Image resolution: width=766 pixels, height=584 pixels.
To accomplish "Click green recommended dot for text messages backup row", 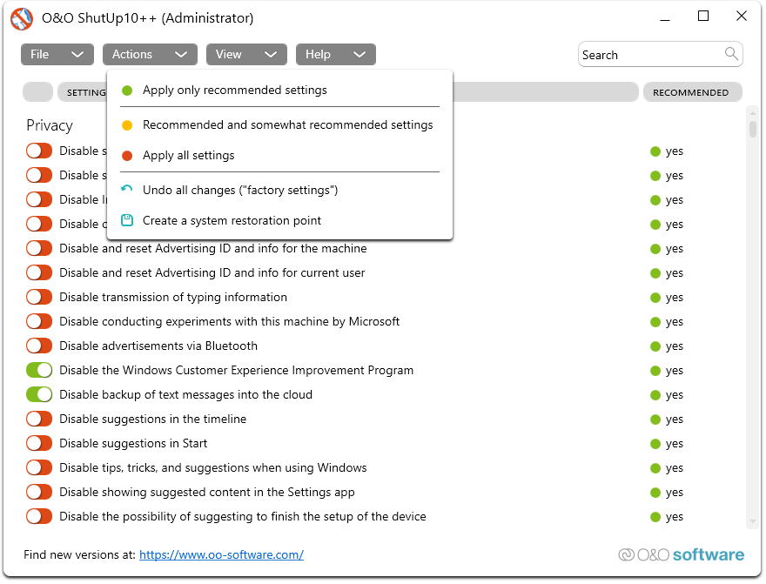I will 655,395.
